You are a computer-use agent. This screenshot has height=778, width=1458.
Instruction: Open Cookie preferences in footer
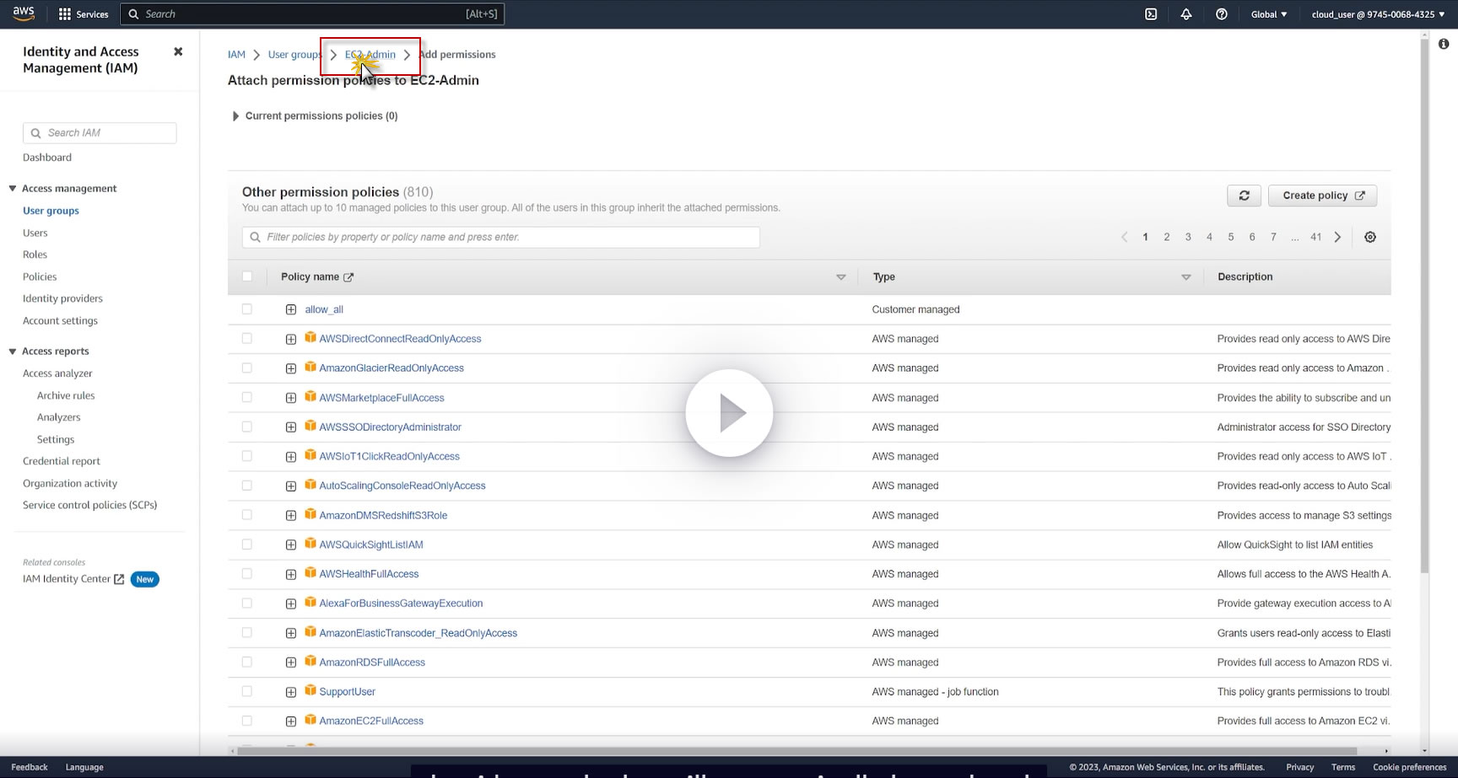tap(1410, 767)
